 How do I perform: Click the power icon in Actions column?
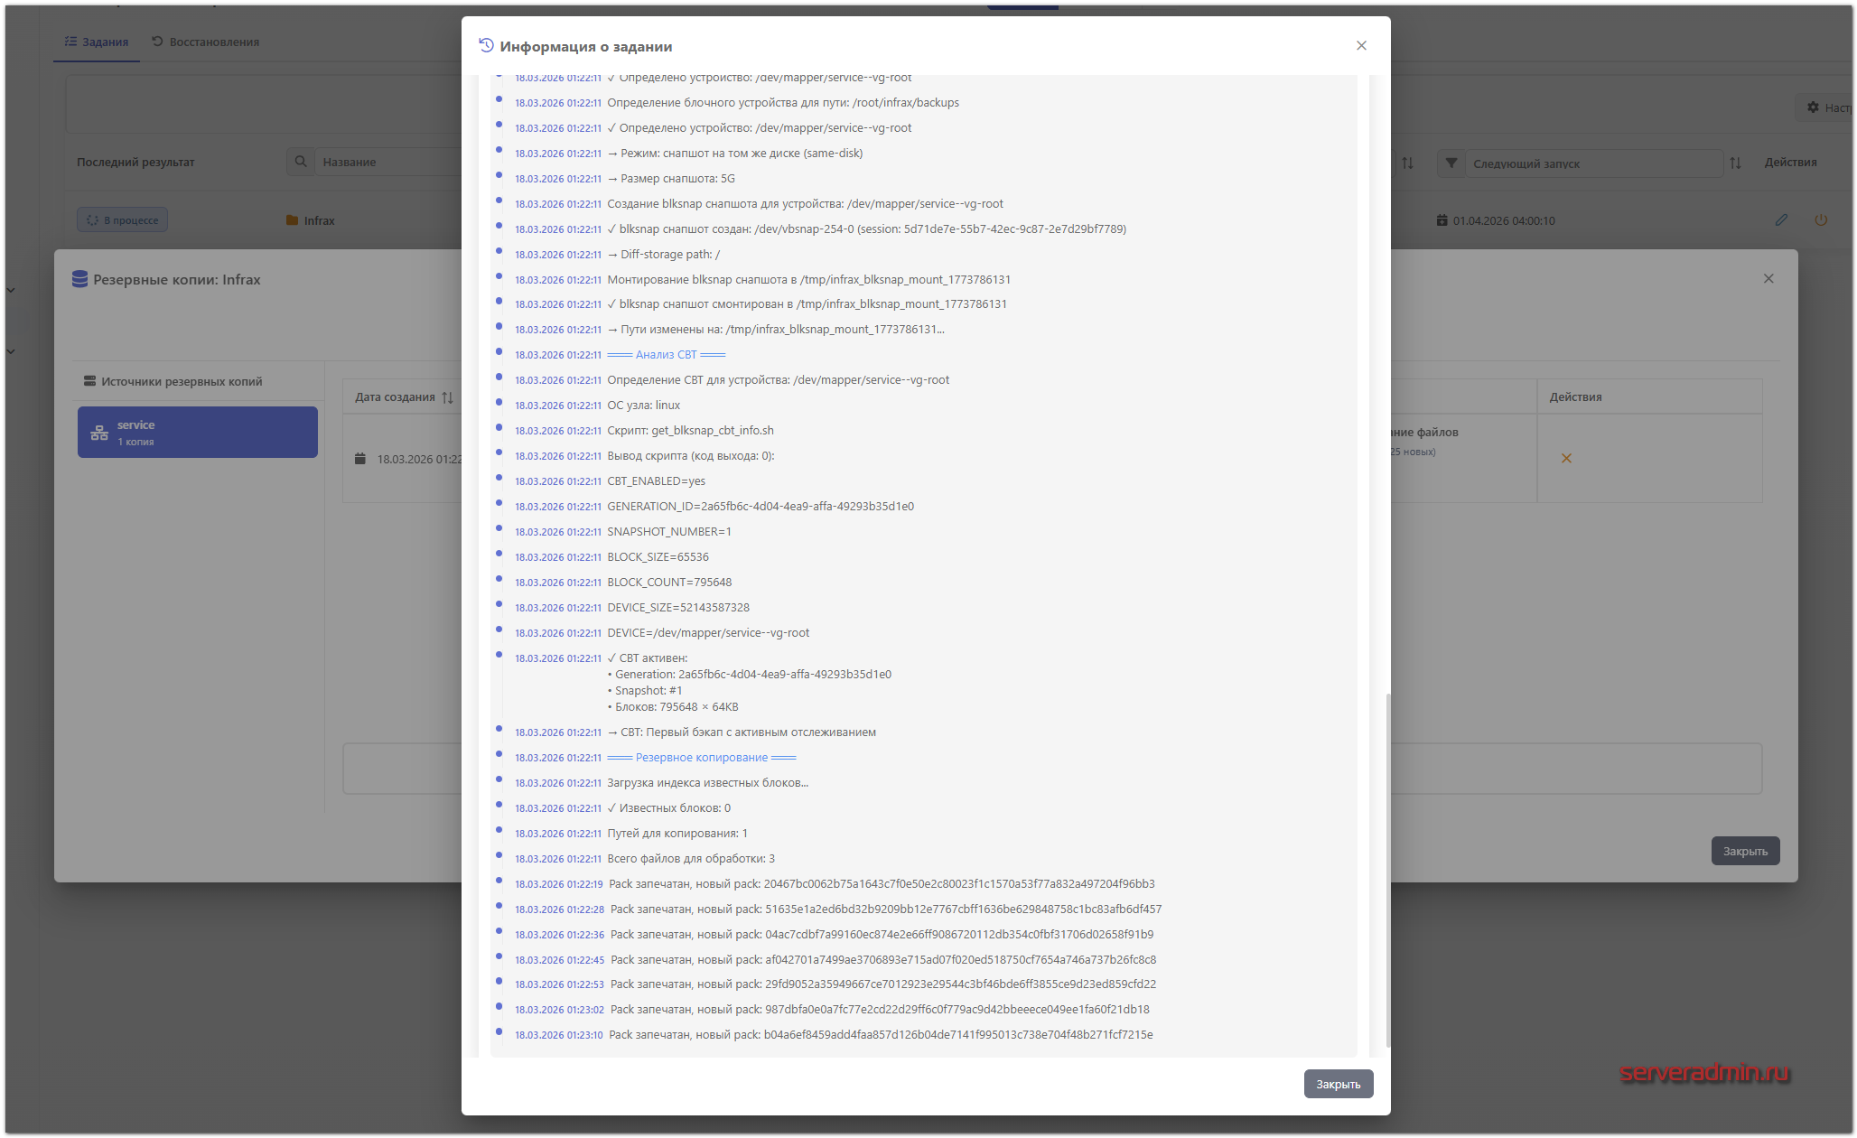point(1821,219)
